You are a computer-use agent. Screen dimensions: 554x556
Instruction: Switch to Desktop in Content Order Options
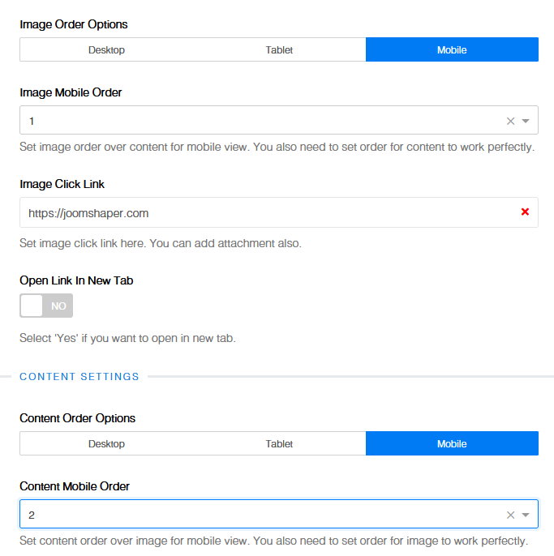pos(106,443)
